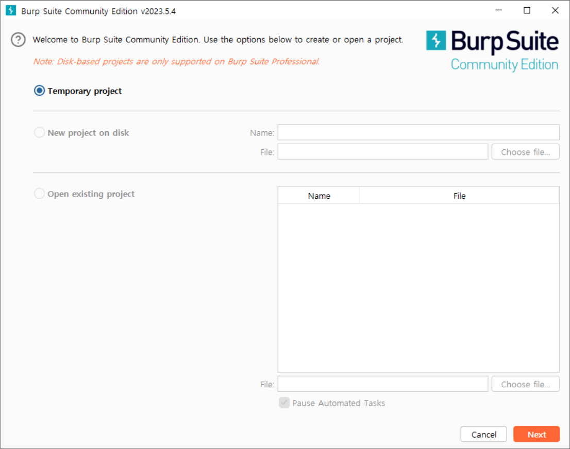Click the Burp Suite Community Edition logo
Image resolution: width=570 pixels, height=449 pixels.
click(492, 50)
